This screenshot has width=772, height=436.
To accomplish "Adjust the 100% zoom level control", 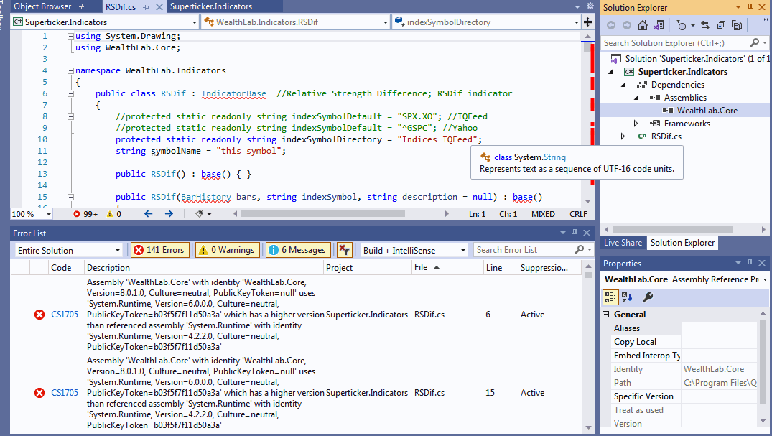I will [x=30, y=213].
